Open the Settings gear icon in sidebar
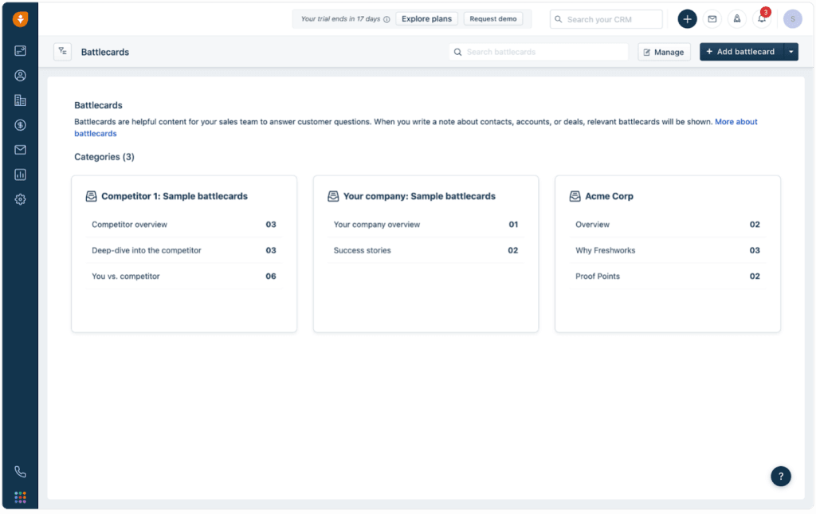 20,199
